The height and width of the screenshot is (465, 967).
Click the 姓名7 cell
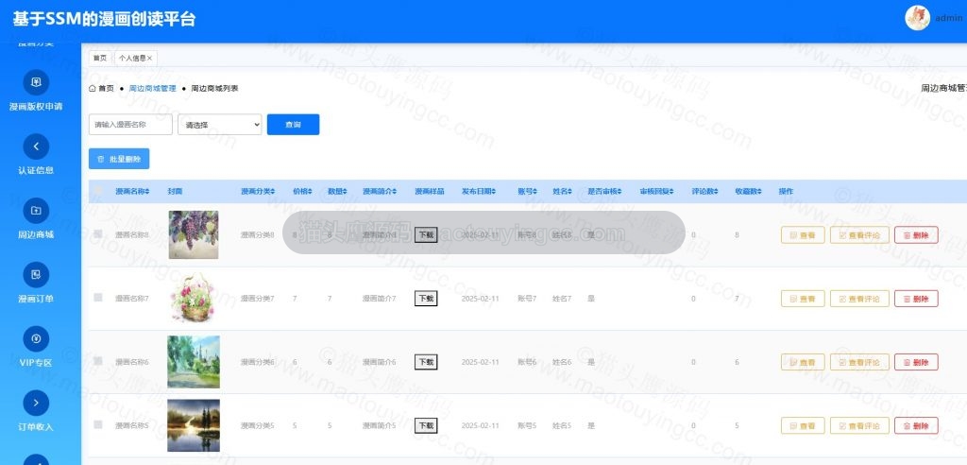tap(562, 299)
